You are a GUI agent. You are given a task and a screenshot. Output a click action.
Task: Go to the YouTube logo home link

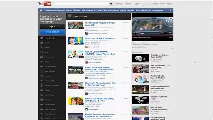click(45, 4)
